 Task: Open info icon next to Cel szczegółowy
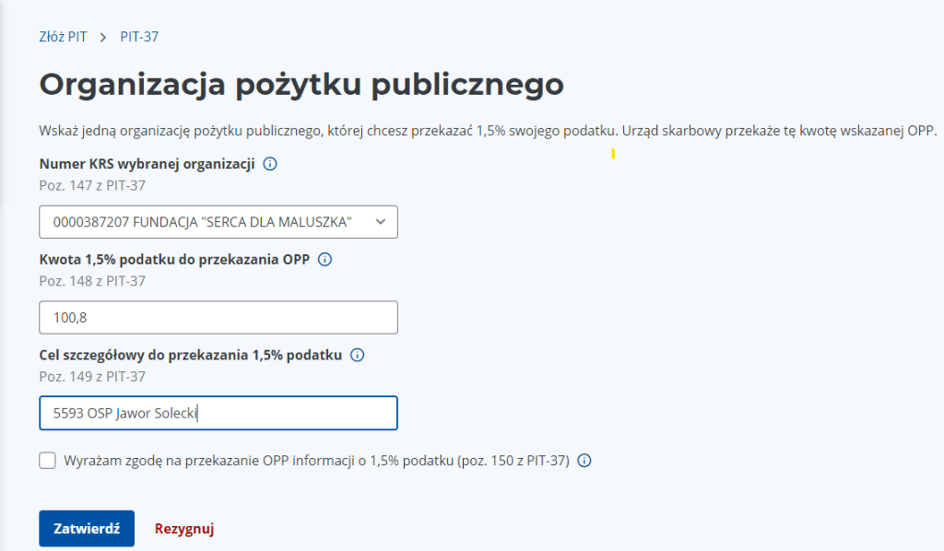point(357,355)
